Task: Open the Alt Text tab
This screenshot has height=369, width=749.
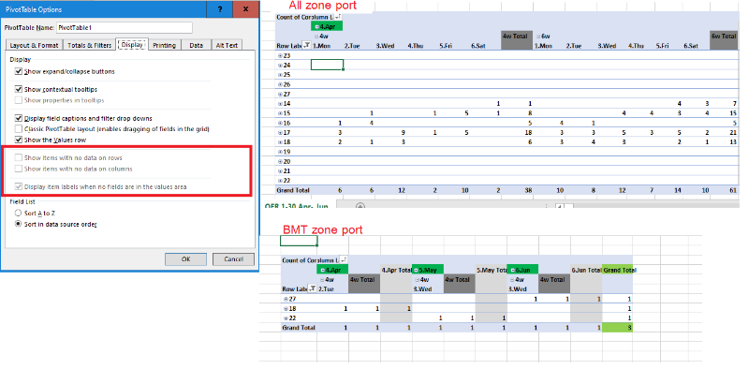Action: click(x=227, y=45)
